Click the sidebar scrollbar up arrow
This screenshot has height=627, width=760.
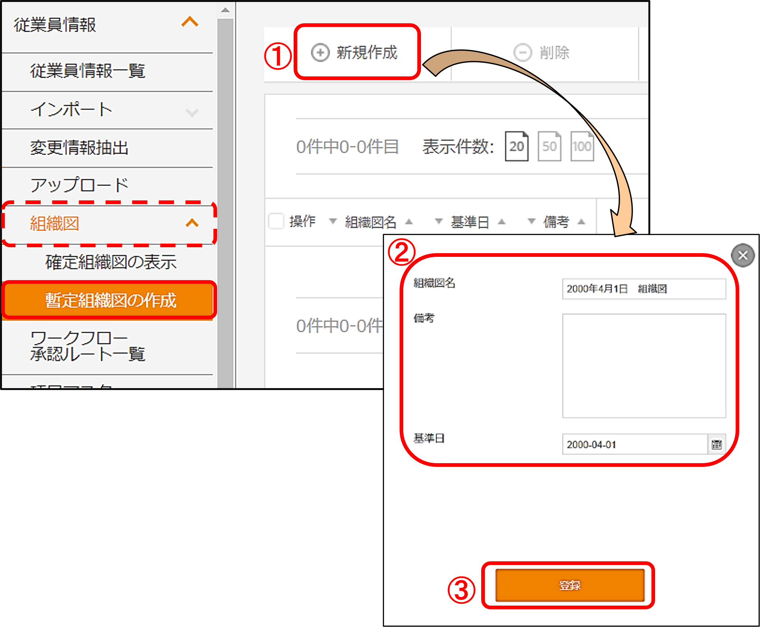225,10
